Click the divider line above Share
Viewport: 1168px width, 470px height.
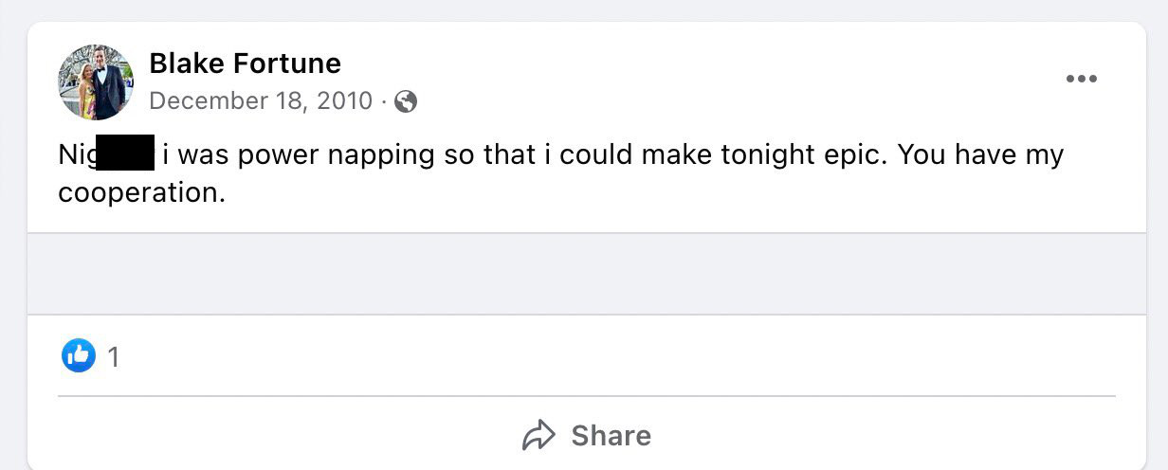[586, 396]
